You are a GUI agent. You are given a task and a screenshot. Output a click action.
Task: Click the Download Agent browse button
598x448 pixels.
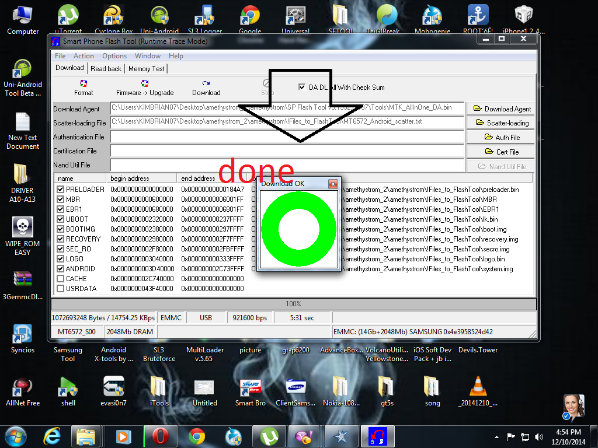[499, 108]
